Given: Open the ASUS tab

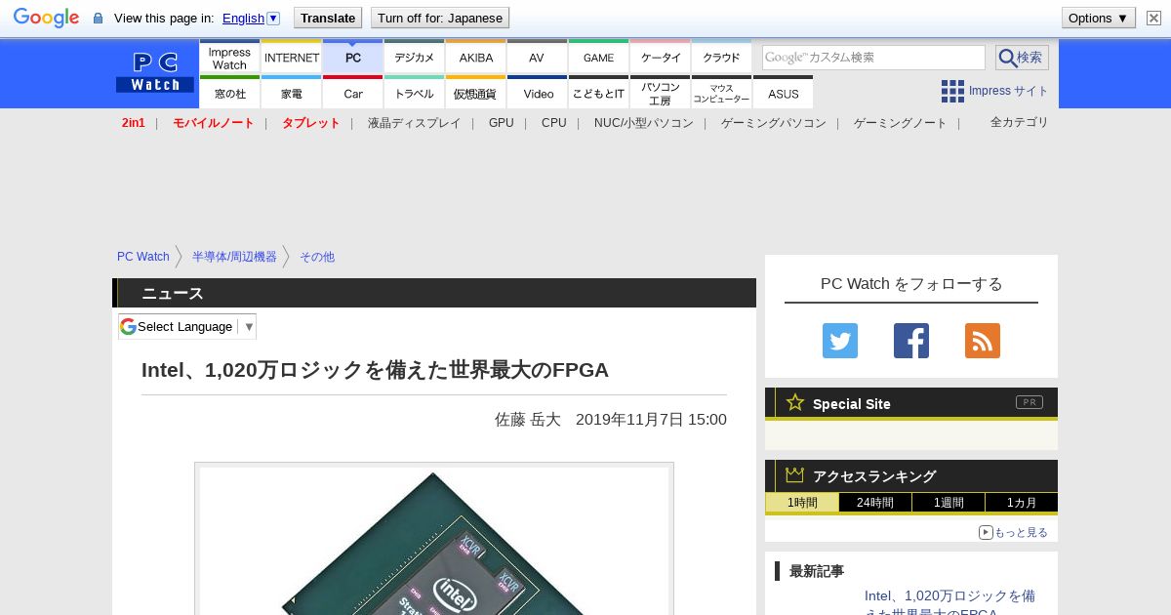Looking at the screenshot, I should tap(784, 93).
